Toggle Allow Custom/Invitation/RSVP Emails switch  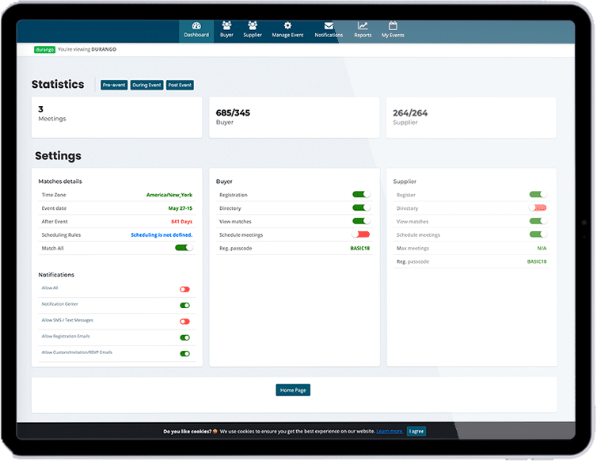click(184, 353)
